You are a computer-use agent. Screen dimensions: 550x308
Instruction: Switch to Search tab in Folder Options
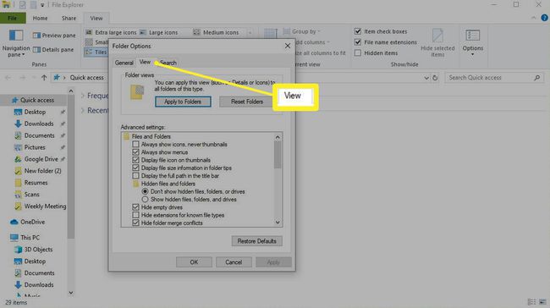pyautogui.click(x=168, y=63)
